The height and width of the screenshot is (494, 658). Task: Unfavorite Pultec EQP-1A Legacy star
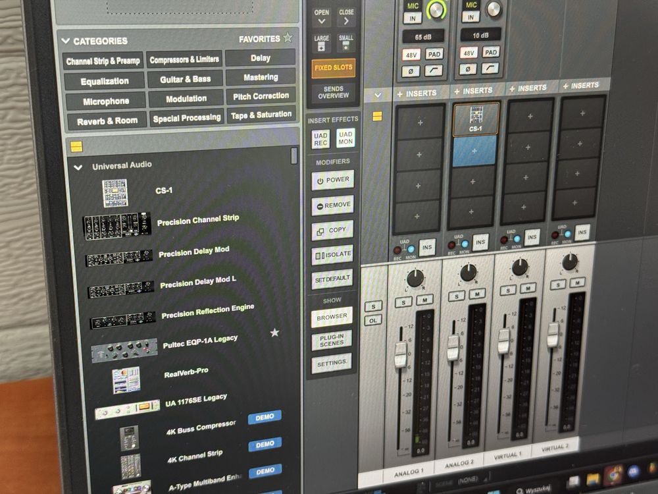tap(274, 333)
